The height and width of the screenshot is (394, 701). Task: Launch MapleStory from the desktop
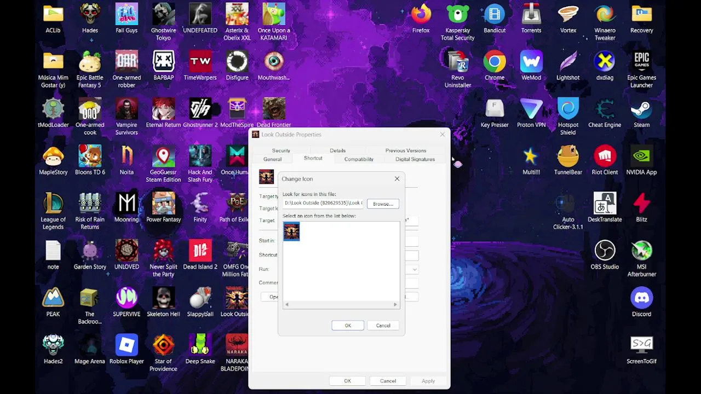(x=53, y=160)
